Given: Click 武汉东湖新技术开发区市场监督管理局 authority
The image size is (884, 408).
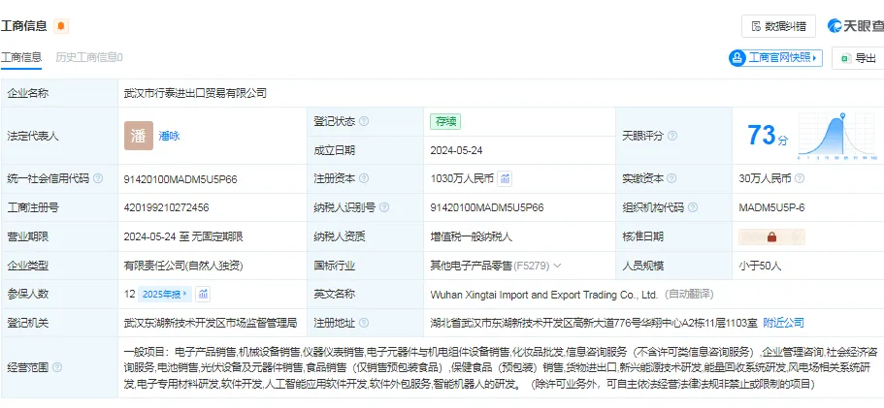Looking at the screenshot, I should click(211, 323).
